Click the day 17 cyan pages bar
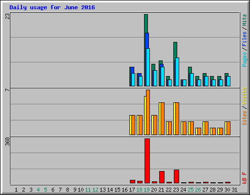 coord(133,79)
